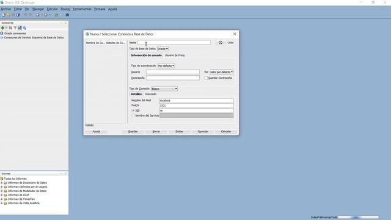Open the SQL worksheet toolbar icon
Screen dimensions: 391x220
(x=56, y=15)
